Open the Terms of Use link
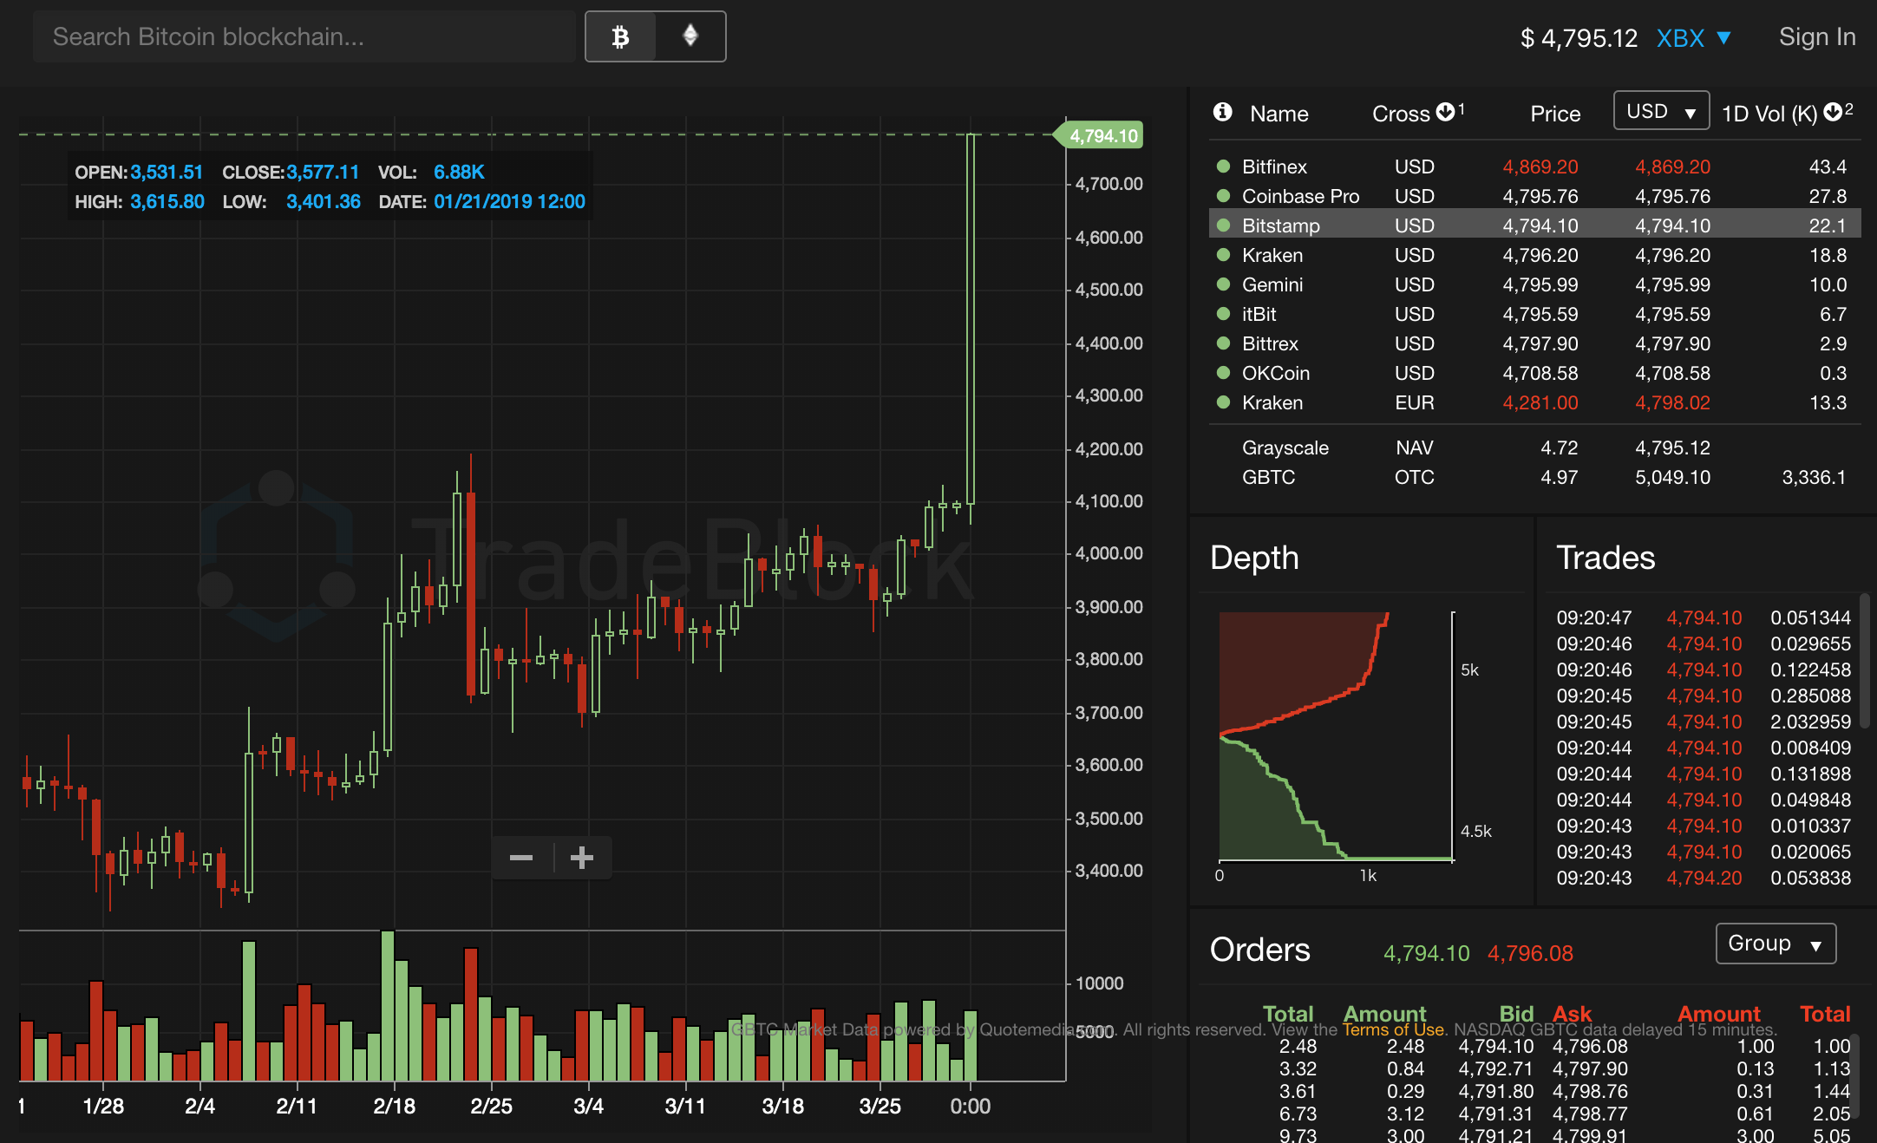 (x=1393, y=1029)
